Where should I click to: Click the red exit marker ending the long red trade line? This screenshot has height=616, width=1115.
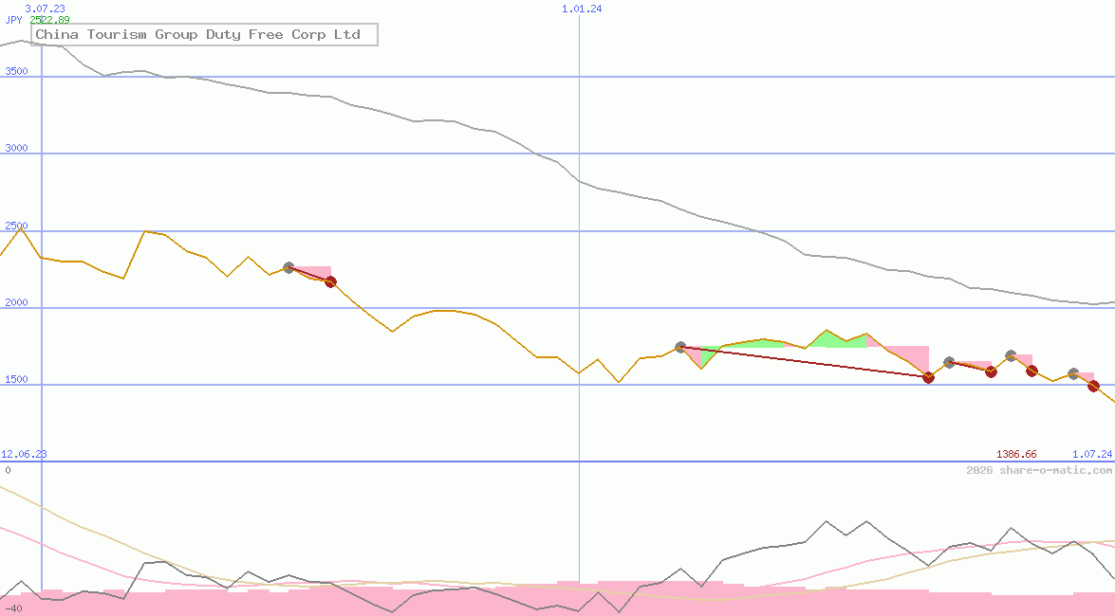[x=928, y=377]
